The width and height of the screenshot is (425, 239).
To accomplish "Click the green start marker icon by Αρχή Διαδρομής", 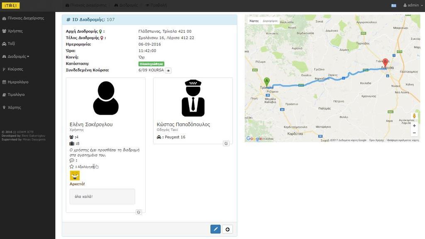I will (x=100, y=32).
